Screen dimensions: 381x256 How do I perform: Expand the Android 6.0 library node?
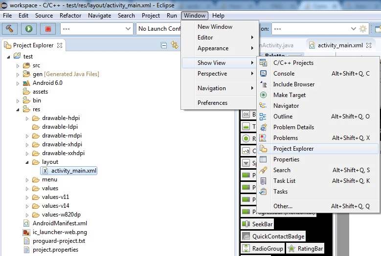18,83
